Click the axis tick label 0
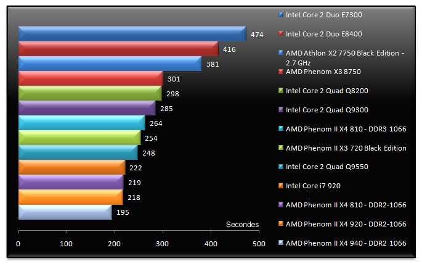The image size is (422, 266). coord(18,244)
